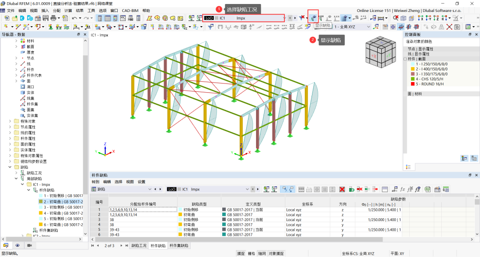
Task: Click the view along X axis icon
Action: [420, 18]
